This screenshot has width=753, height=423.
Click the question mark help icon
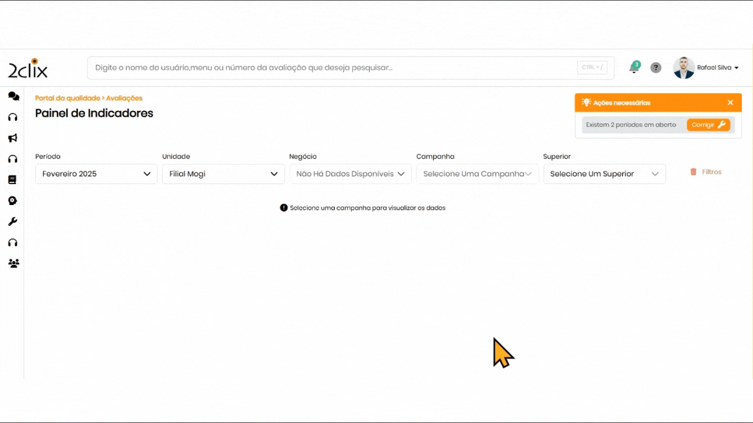[656, 68]
